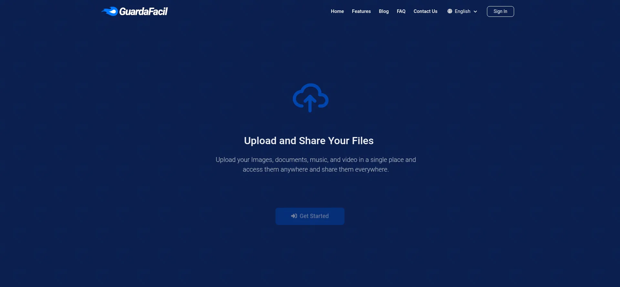Open the Features menu item

pos(361,11)
